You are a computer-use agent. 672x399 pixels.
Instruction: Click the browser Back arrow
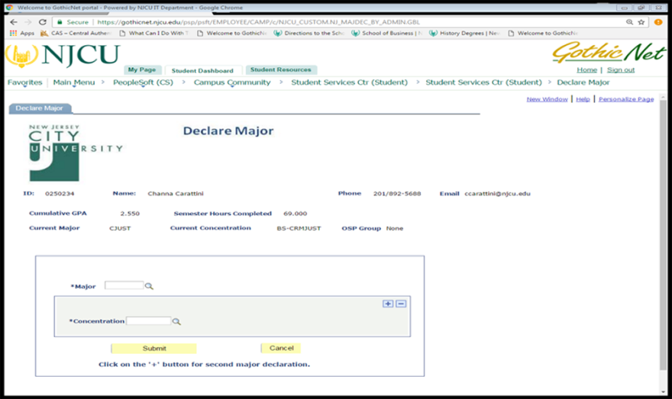[14, 22]
